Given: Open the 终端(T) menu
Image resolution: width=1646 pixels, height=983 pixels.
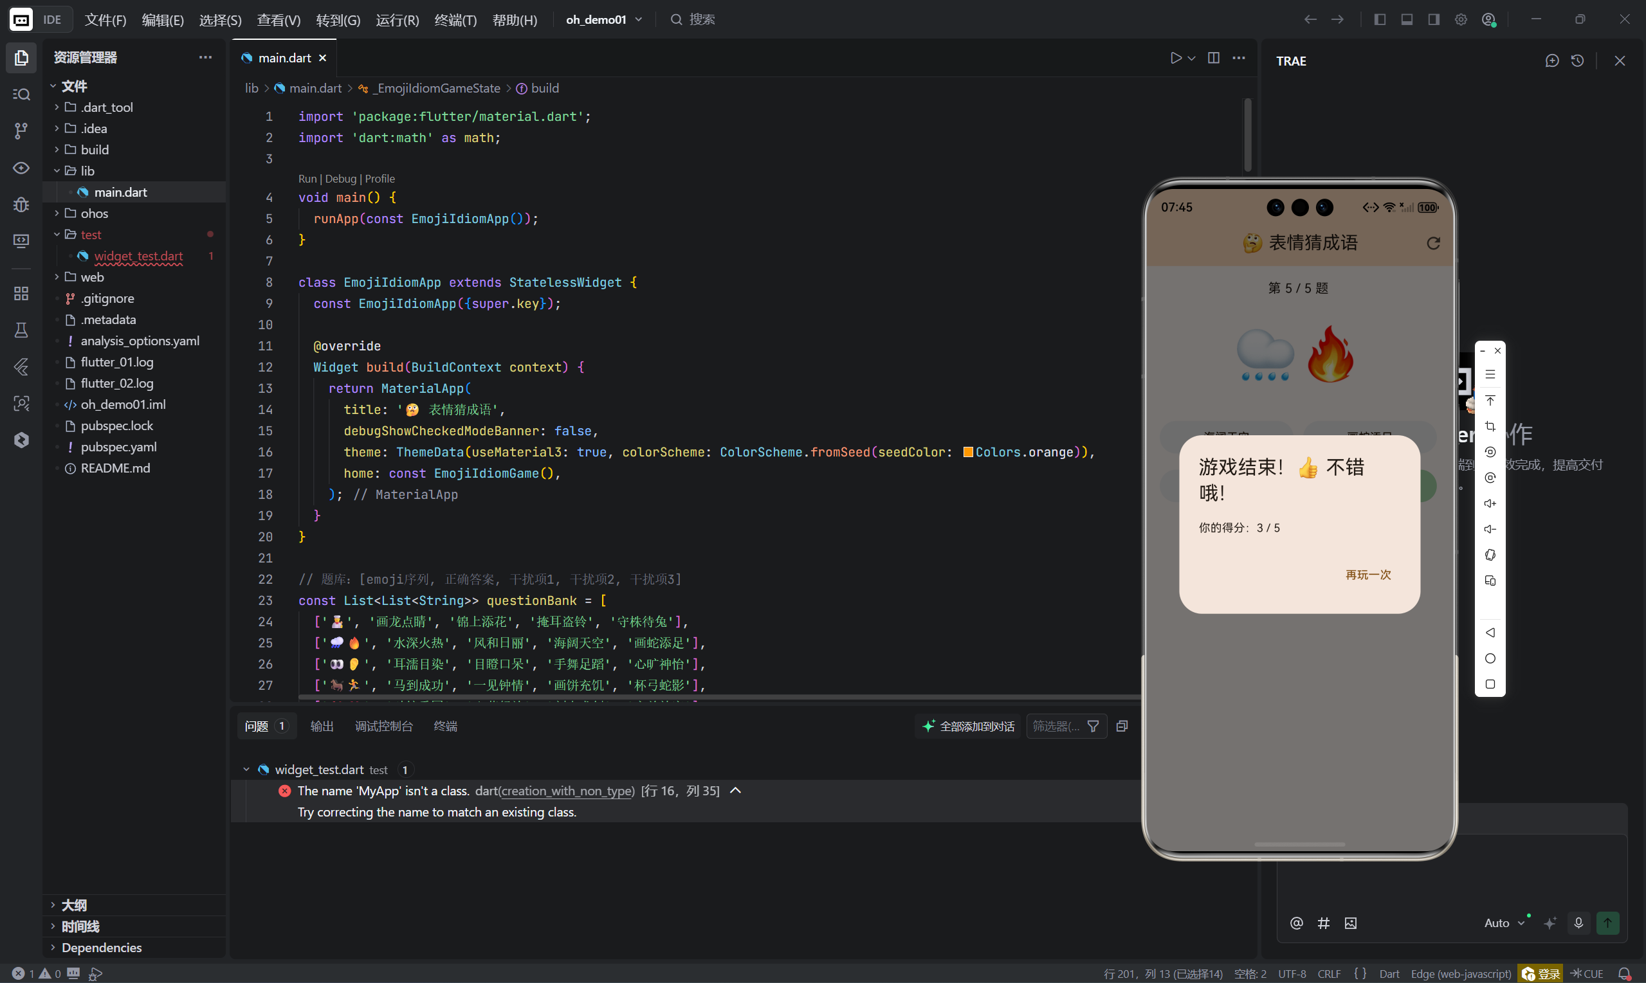Looking at the screenshot, I should [455, 20].
